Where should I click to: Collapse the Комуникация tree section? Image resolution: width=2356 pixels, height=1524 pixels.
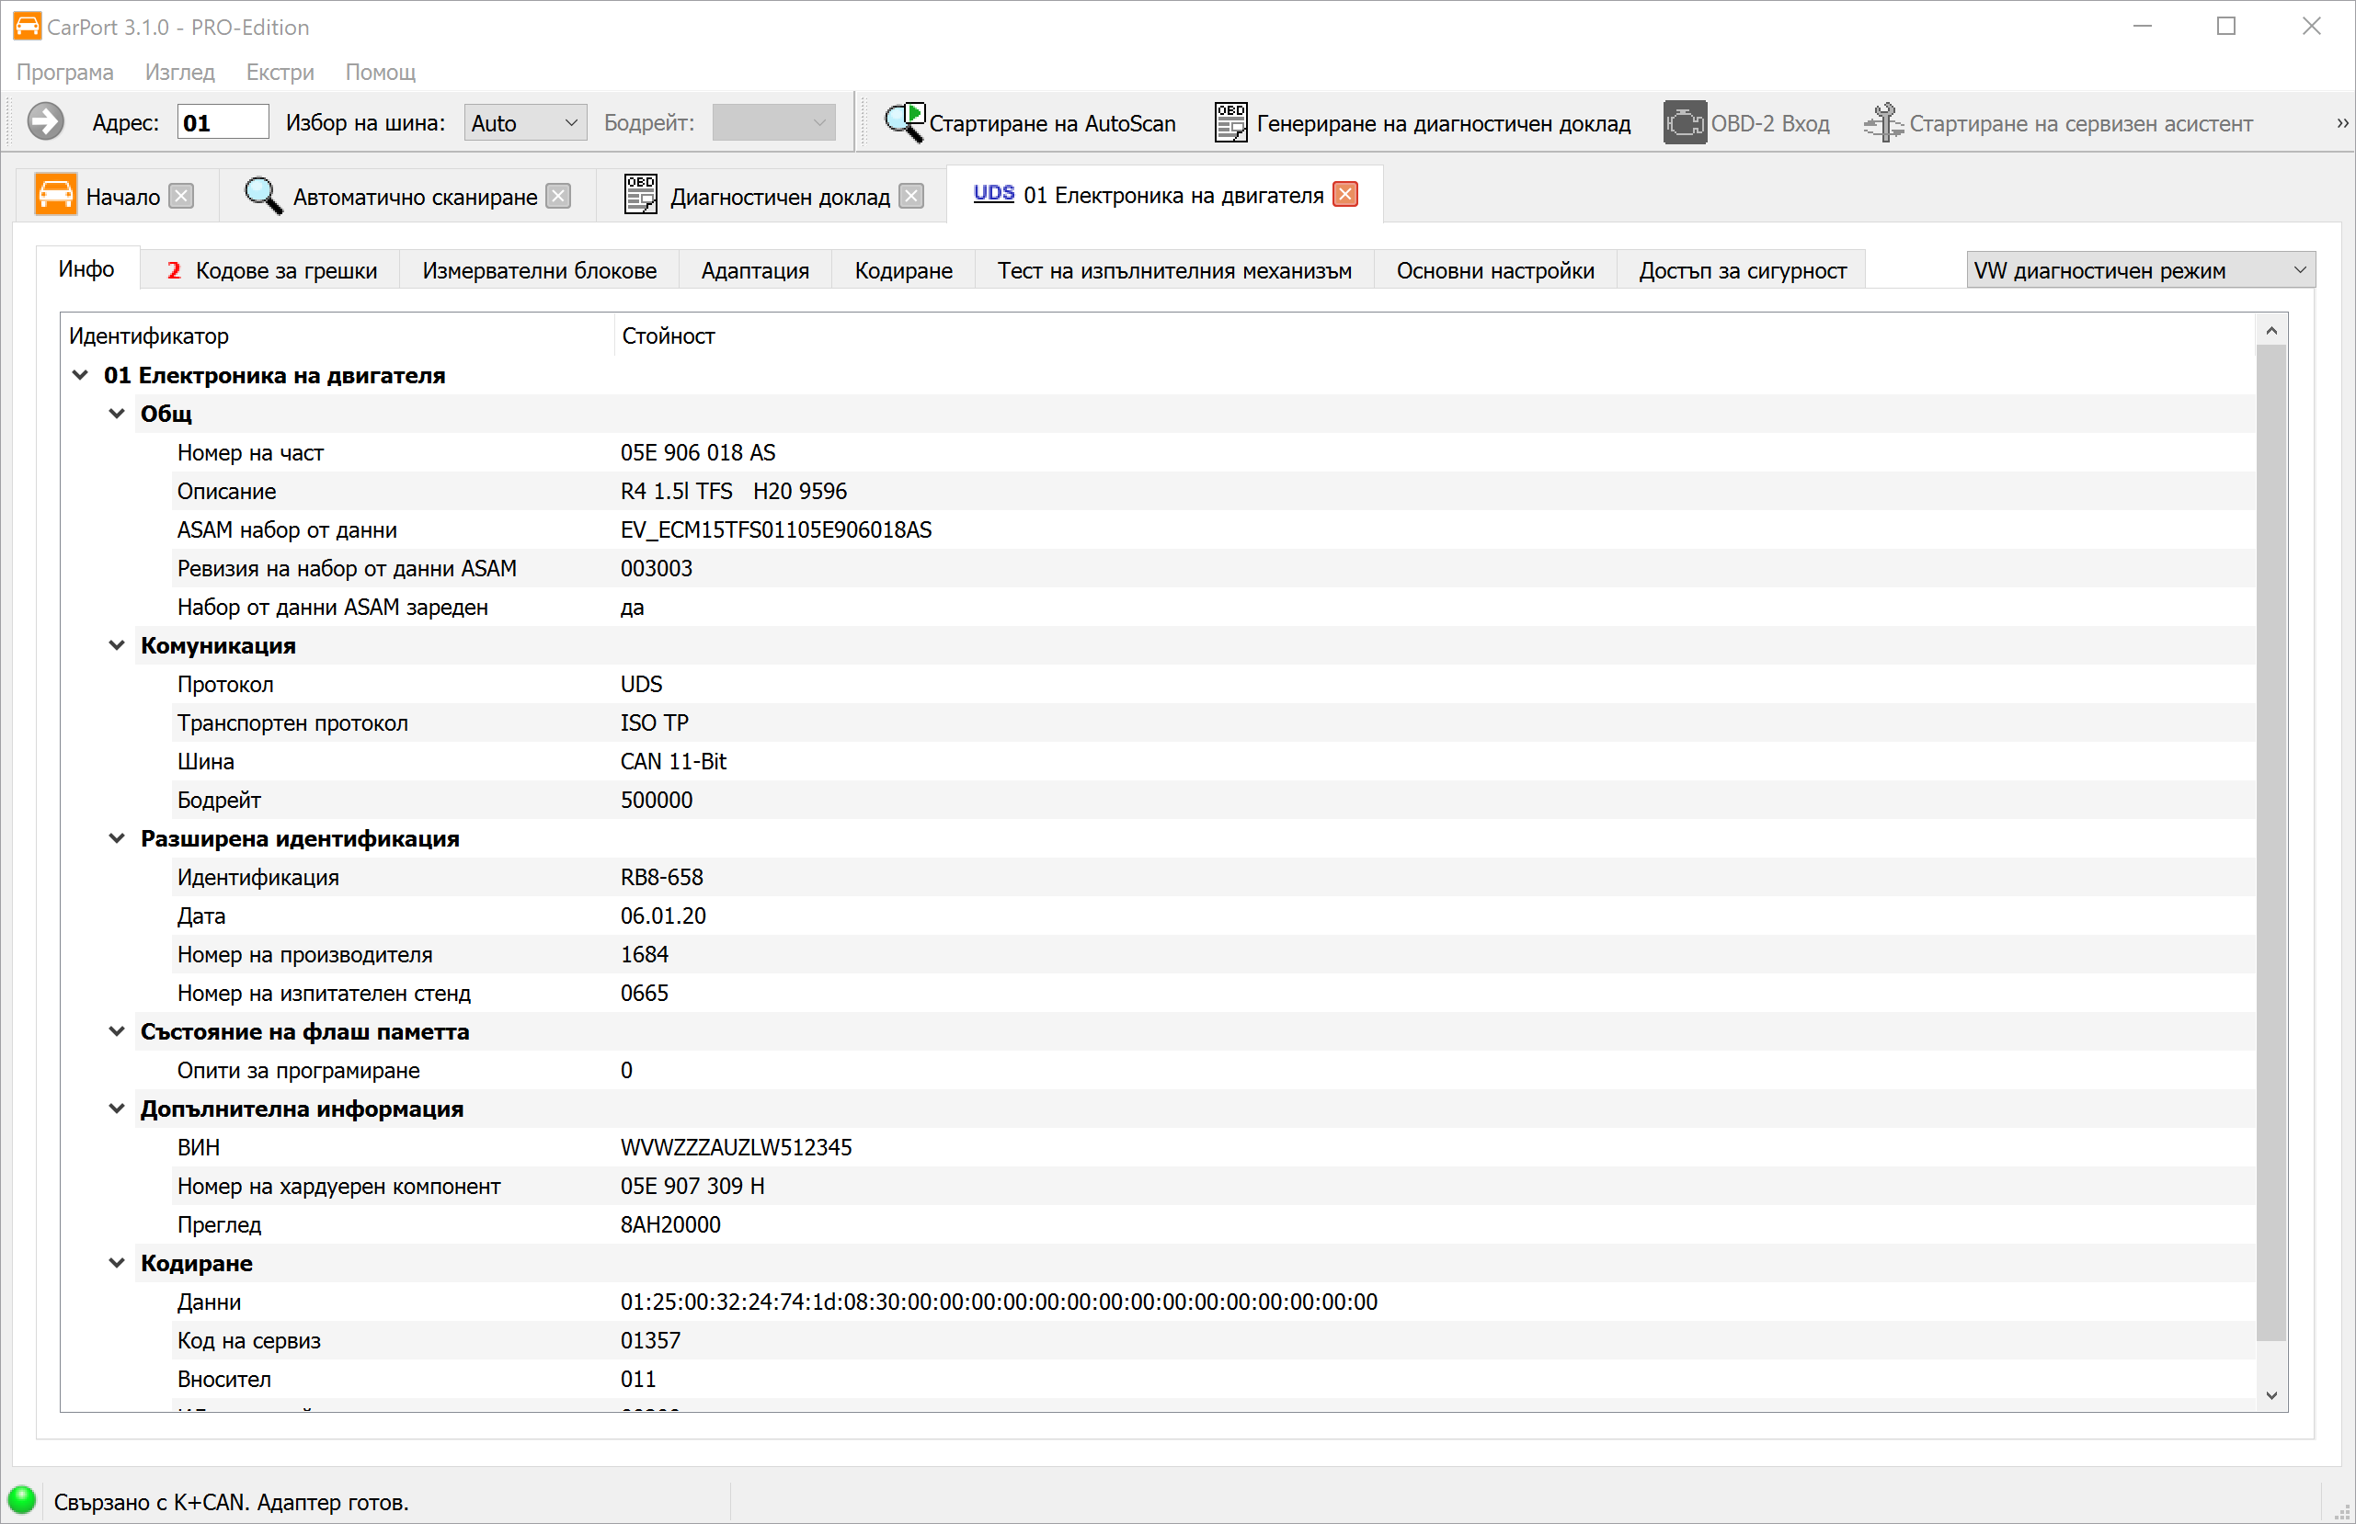(117, 645)
